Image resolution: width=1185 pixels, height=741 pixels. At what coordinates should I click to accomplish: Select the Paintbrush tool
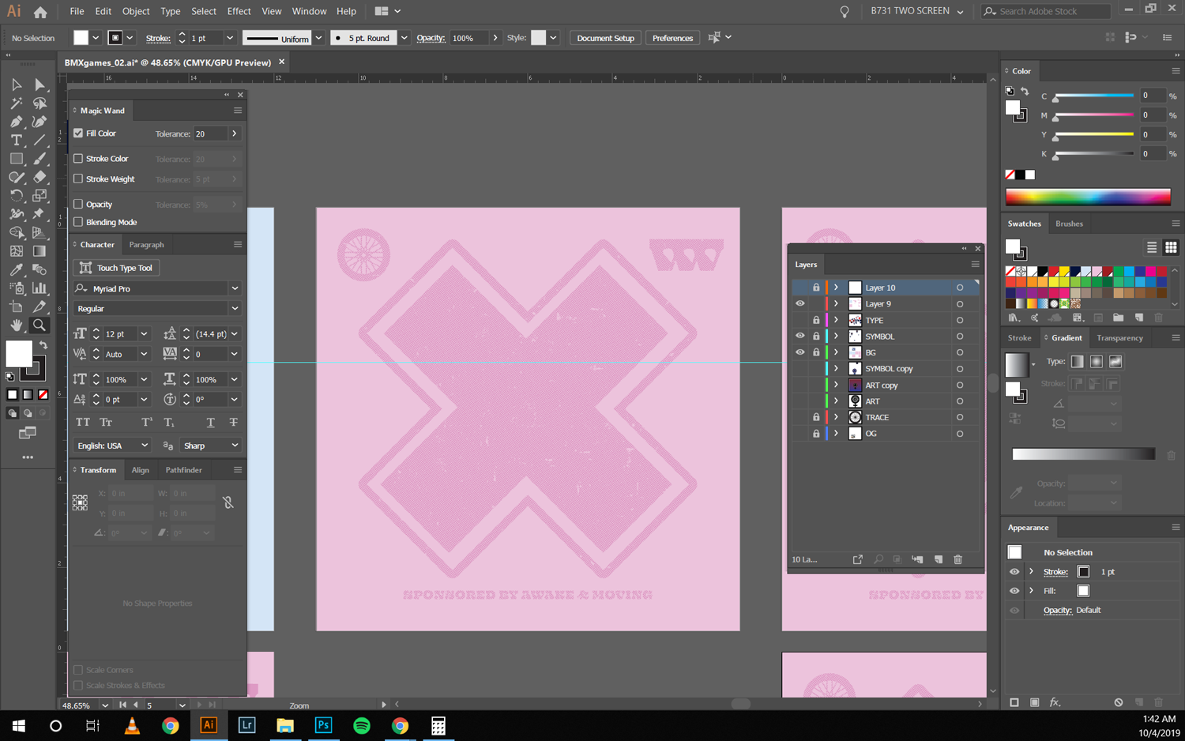pos(39,159)
